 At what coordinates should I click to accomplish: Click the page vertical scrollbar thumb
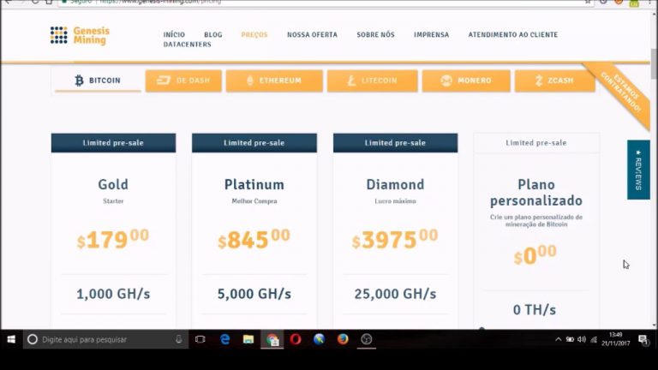point(654,63)
